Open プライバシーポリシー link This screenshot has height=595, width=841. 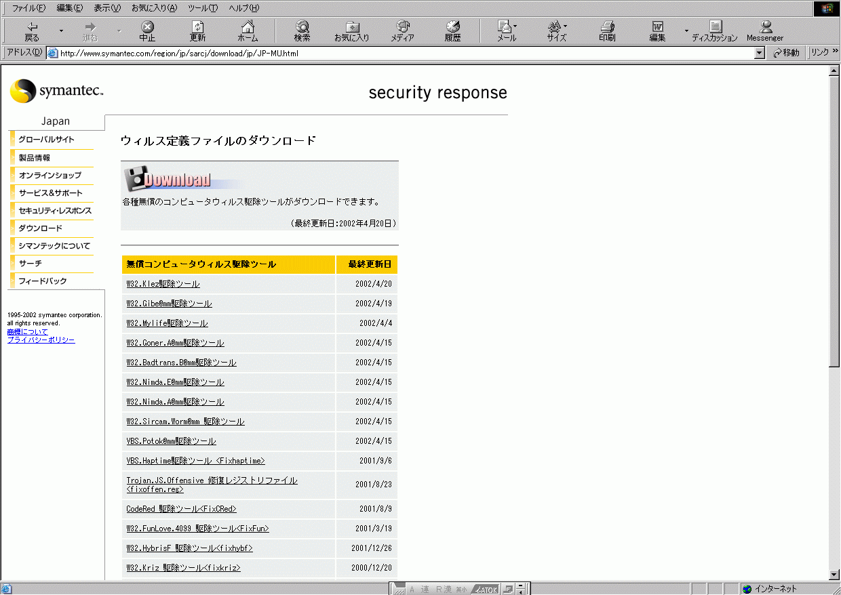point(41,340)
